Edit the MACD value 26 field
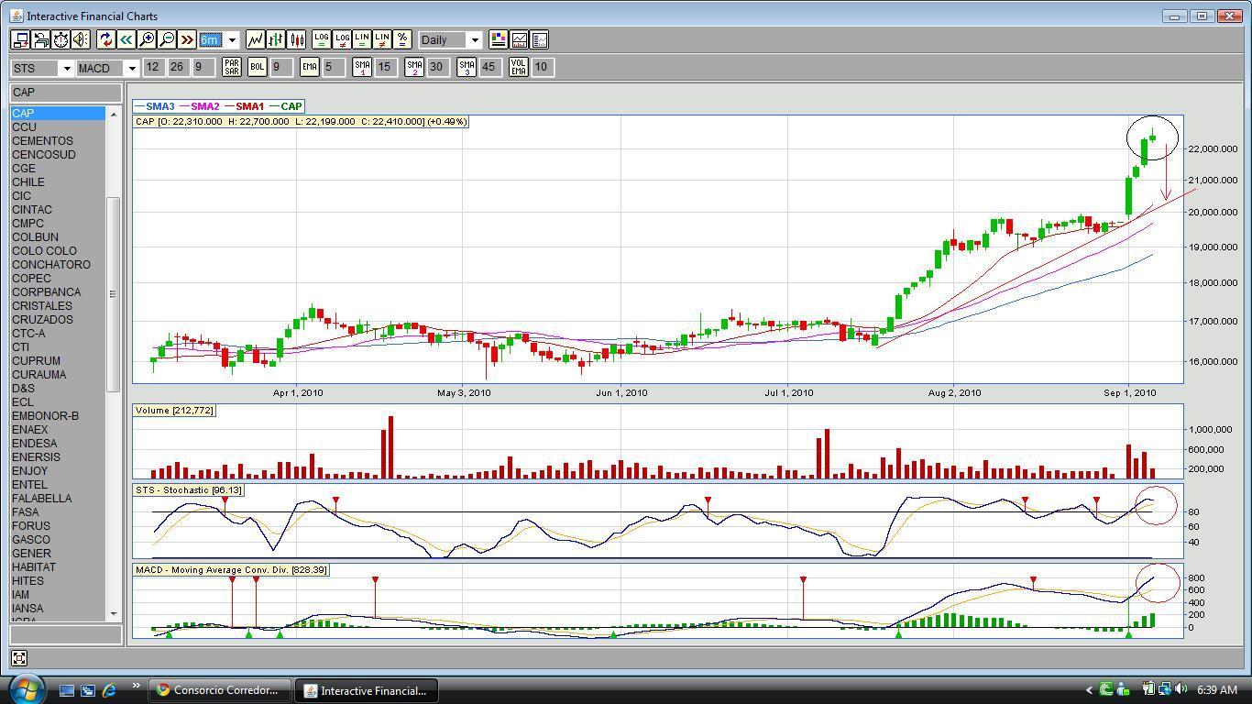The width and height of the screenshot is (1252, 704). click(177, 67)
